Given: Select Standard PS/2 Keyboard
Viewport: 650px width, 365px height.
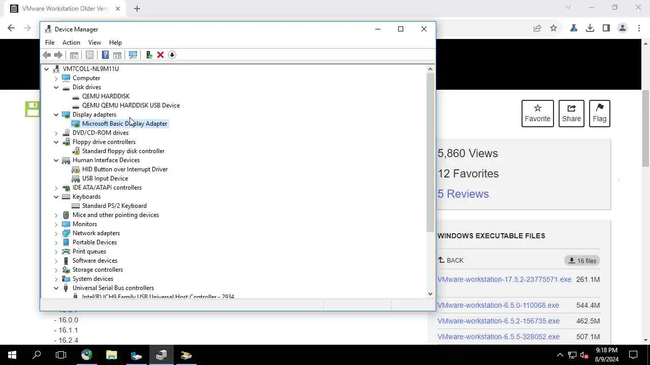Looking at the screenshot, I should (x=114, y=206).
